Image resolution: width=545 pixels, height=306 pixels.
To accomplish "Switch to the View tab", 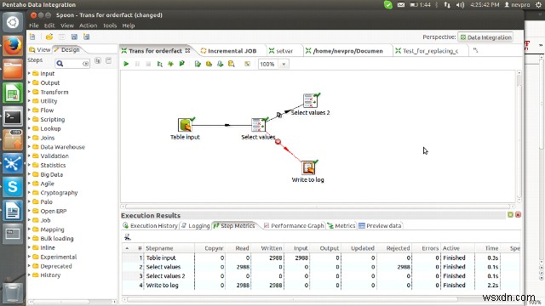I will (40, 49).
